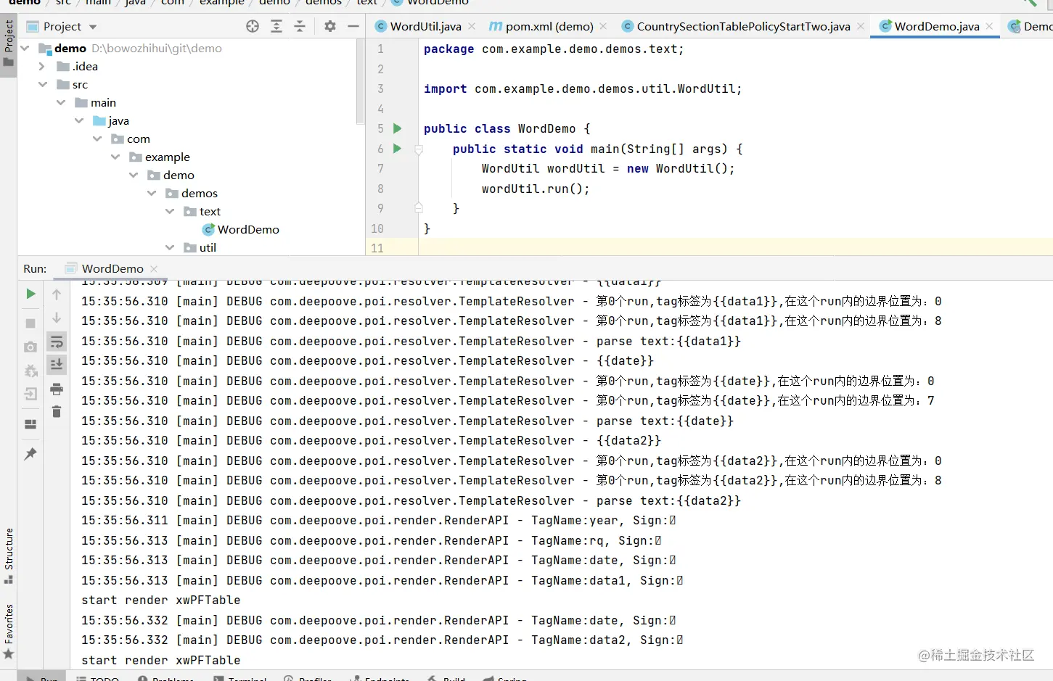This screenshot has height=681, width=1053.
Task: Pin the Run tab
Action: click(30, 454)
